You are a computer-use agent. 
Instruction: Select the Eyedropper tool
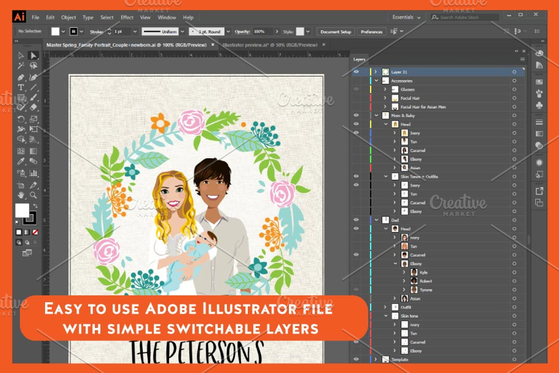21,162
